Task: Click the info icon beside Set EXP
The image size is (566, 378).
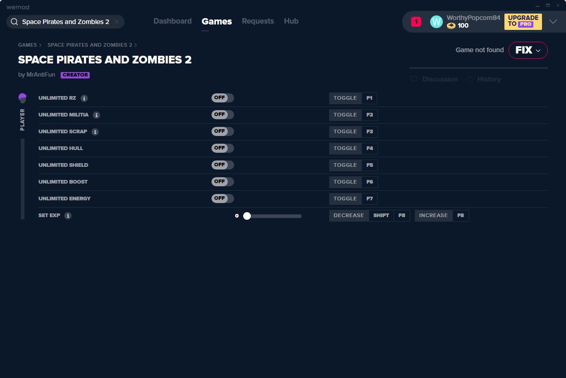Action: (68, 216)
